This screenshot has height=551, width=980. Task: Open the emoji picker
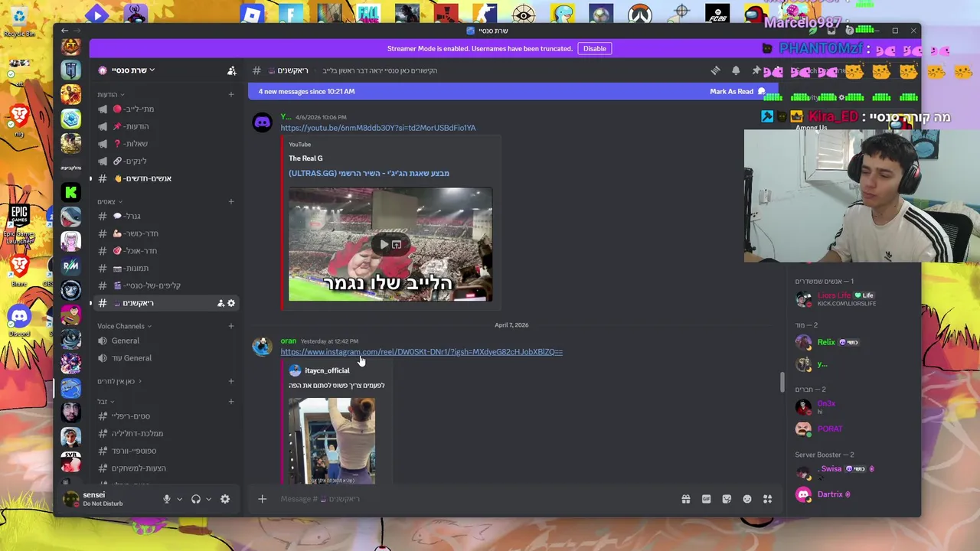pos(747,499)
